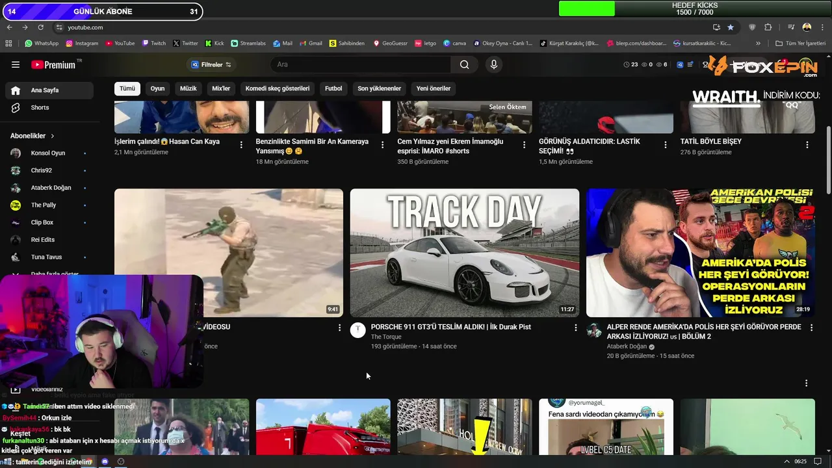Screen dimensions: 832x468
Task: Click the search magnifier button
Action: (464, 64)
